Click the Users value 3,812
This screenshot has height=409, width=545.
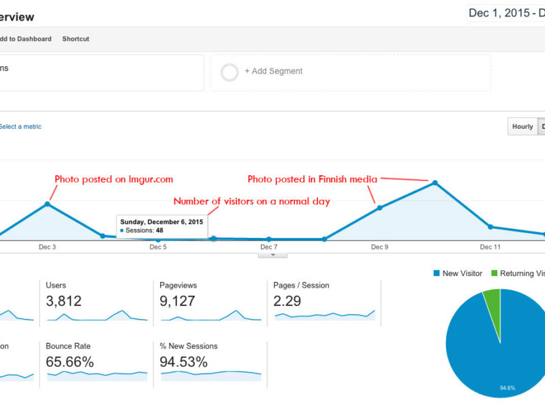click(x=63, y=301)
